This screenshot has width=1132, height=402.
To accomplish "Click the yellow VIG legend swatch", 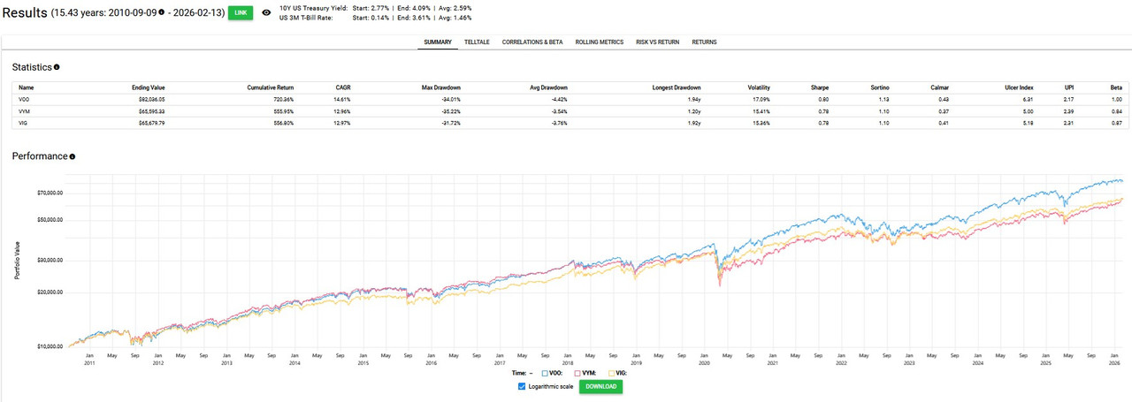I will 609,374.
